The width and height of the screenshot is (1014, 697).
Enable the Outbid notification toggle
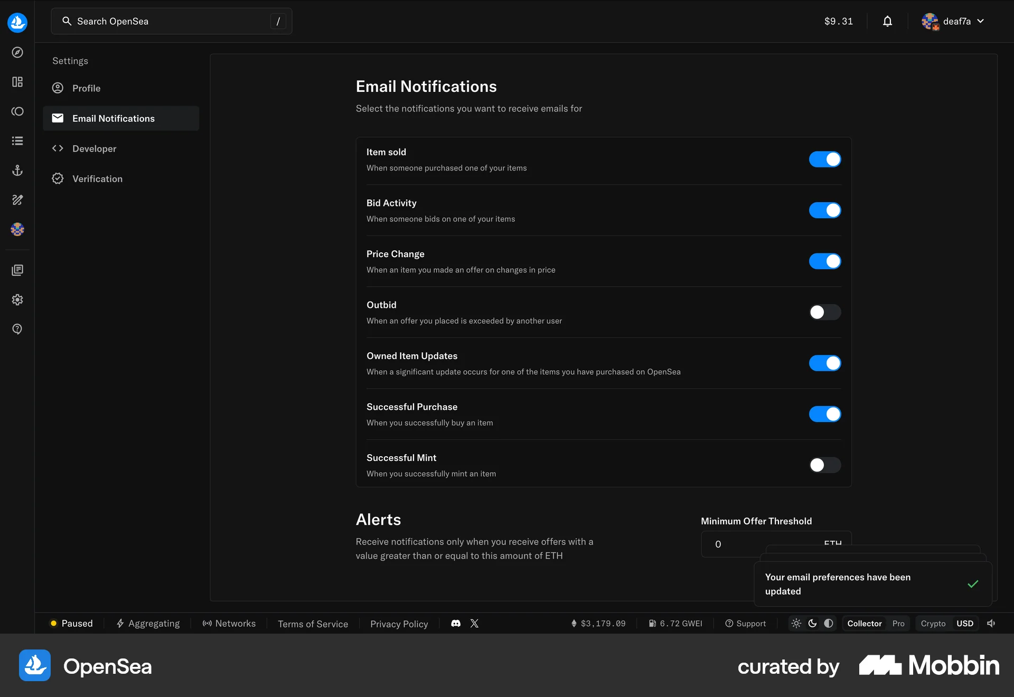(824, 312)
